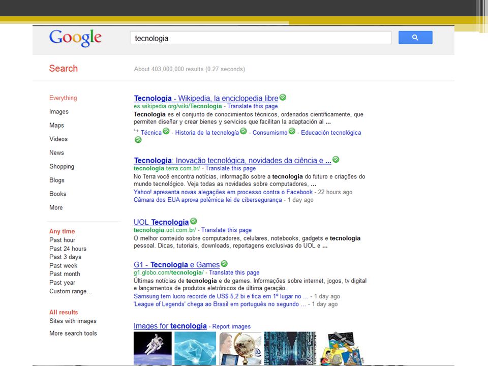Select the All results option
This screenshot has height=366, width=488.
(x=64, y=312)
